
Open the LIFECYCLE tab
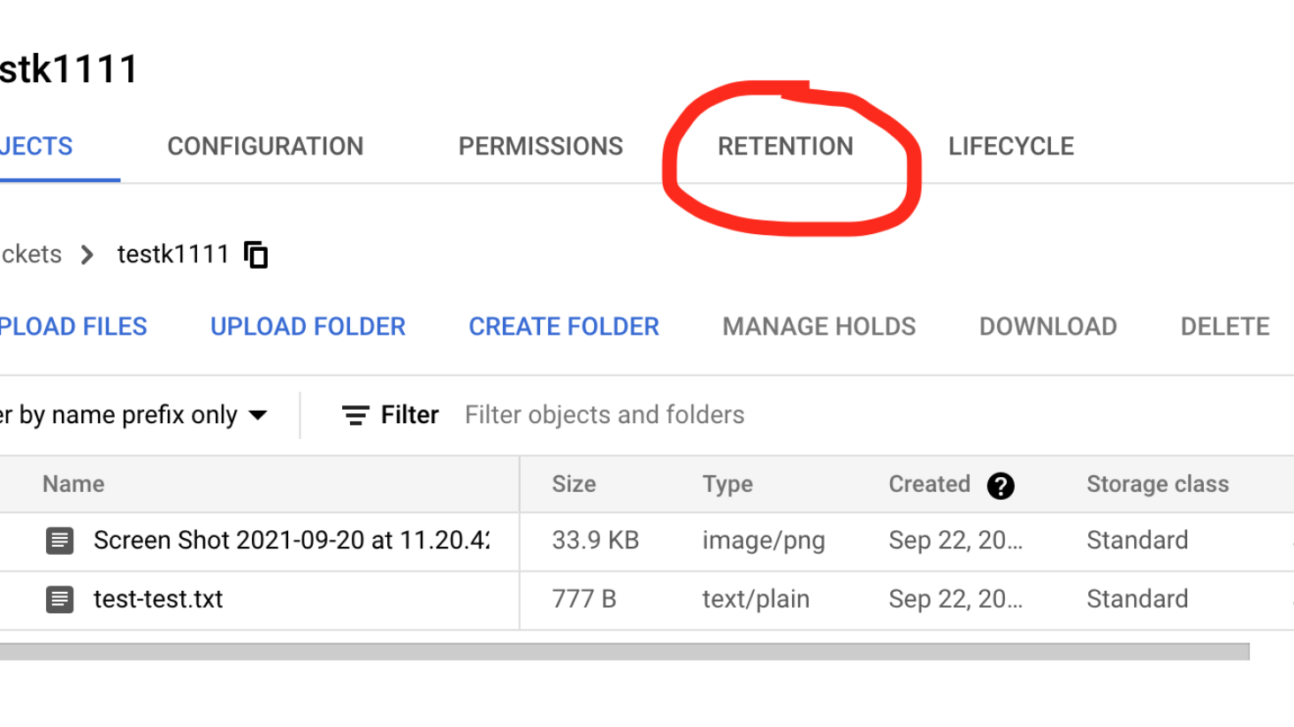click(x=1010, y=147)
